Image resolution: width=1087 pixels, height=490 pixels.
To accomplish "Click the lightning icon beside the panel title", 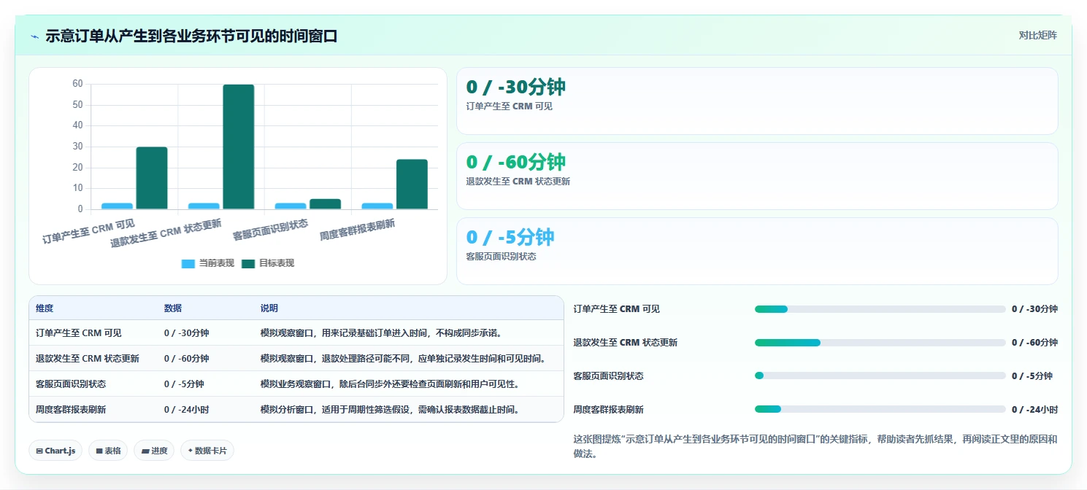I will click(34, 36).
